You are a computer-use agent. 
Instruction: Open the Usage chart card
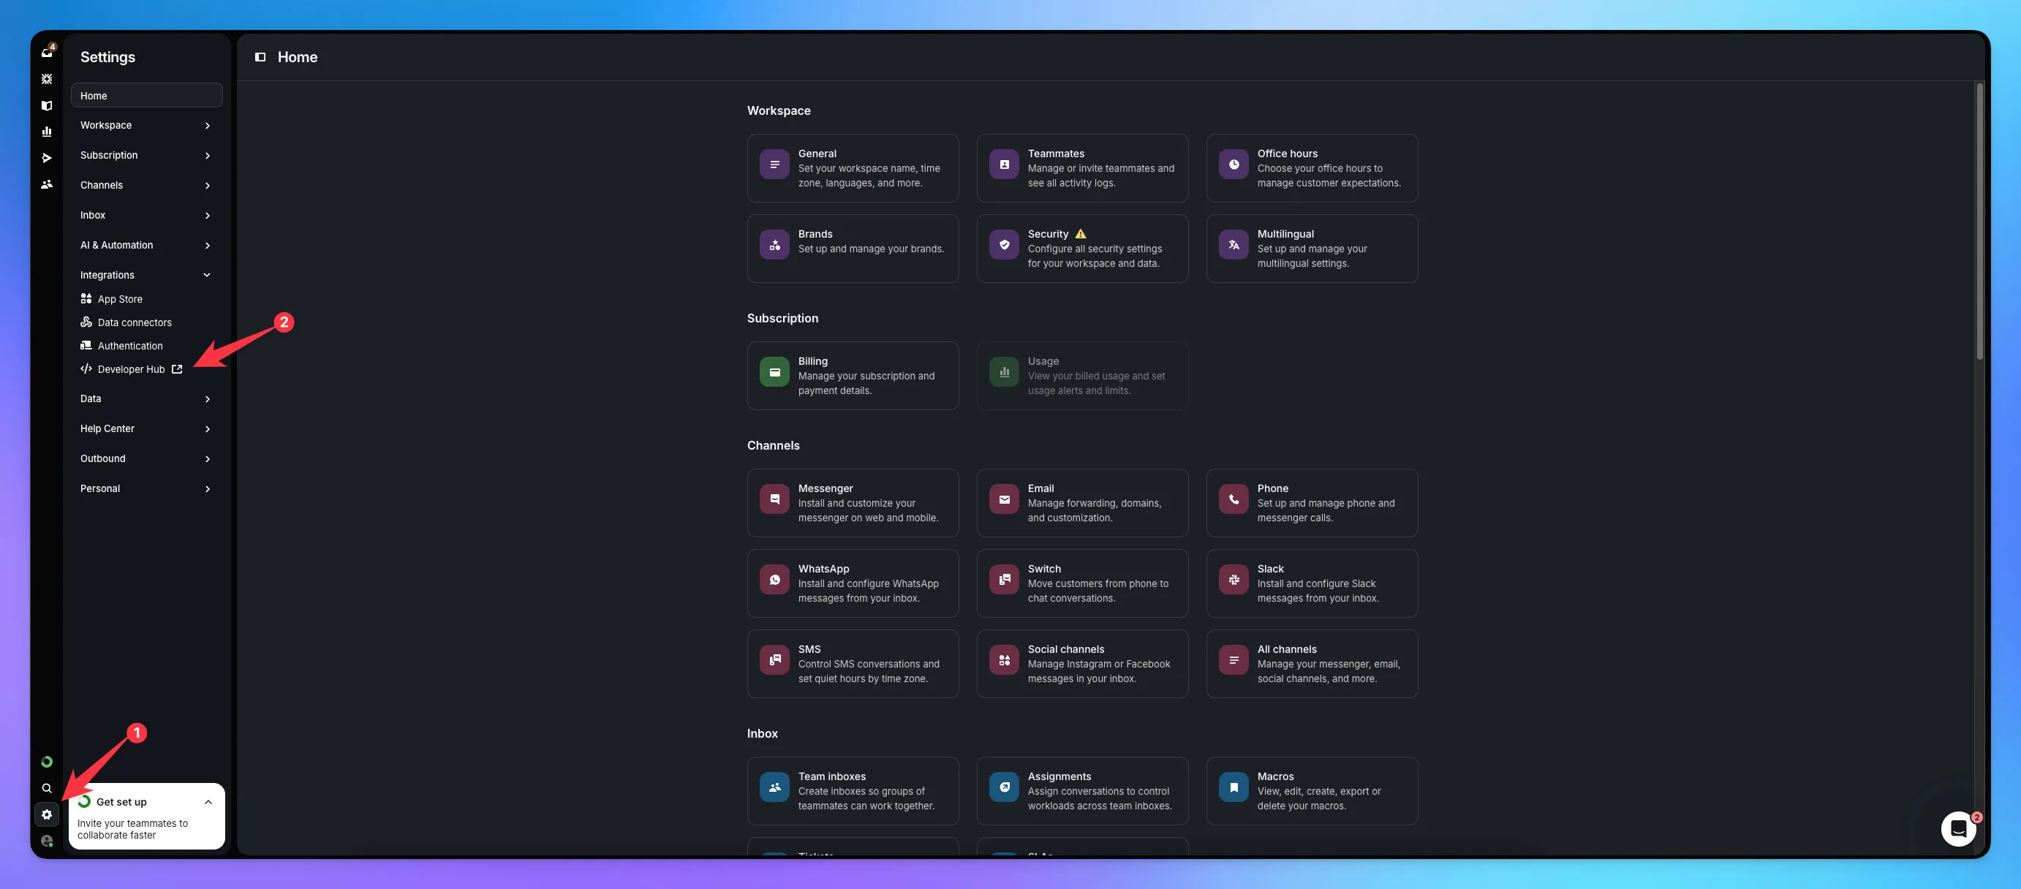pyautogui.click(x=1083, y=376)
